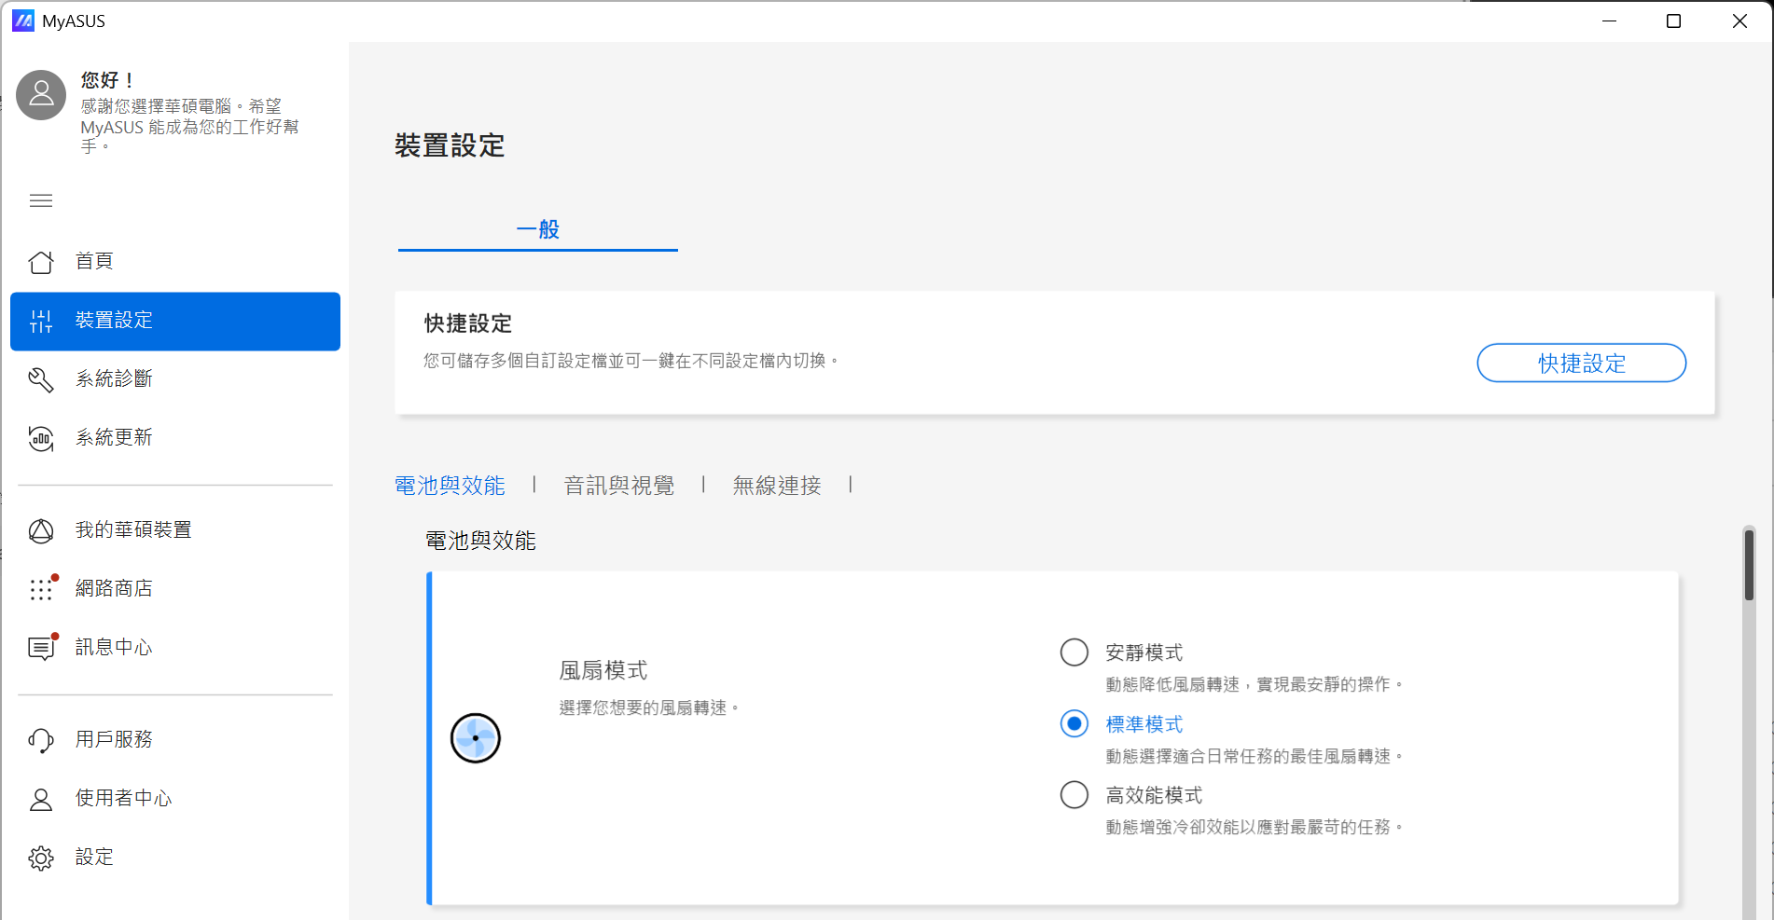Click the System Update refresh icon
Image resolution: width=1774 pixels, height=920 pixels.
(x=41, y=438)
